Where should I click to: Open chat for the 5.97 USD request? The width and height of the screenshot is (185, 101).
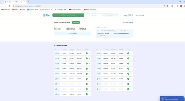point(57,79)
